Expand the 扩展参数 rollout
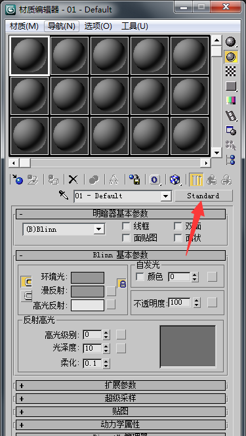246x436 pixels. (x=121, y=385)
